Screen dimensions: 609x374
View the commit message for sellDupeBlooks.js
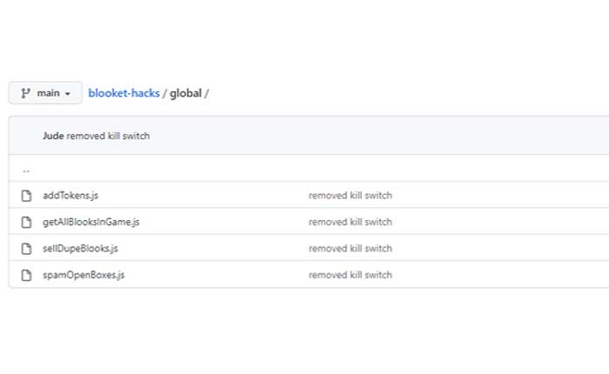350,249
